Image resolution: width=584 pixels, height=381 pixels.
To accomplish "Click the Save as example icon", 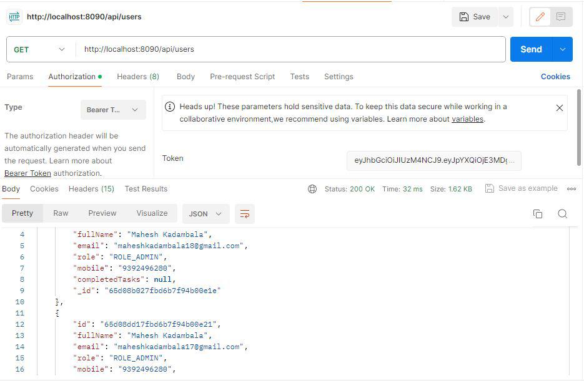I will tap(489, 188).
